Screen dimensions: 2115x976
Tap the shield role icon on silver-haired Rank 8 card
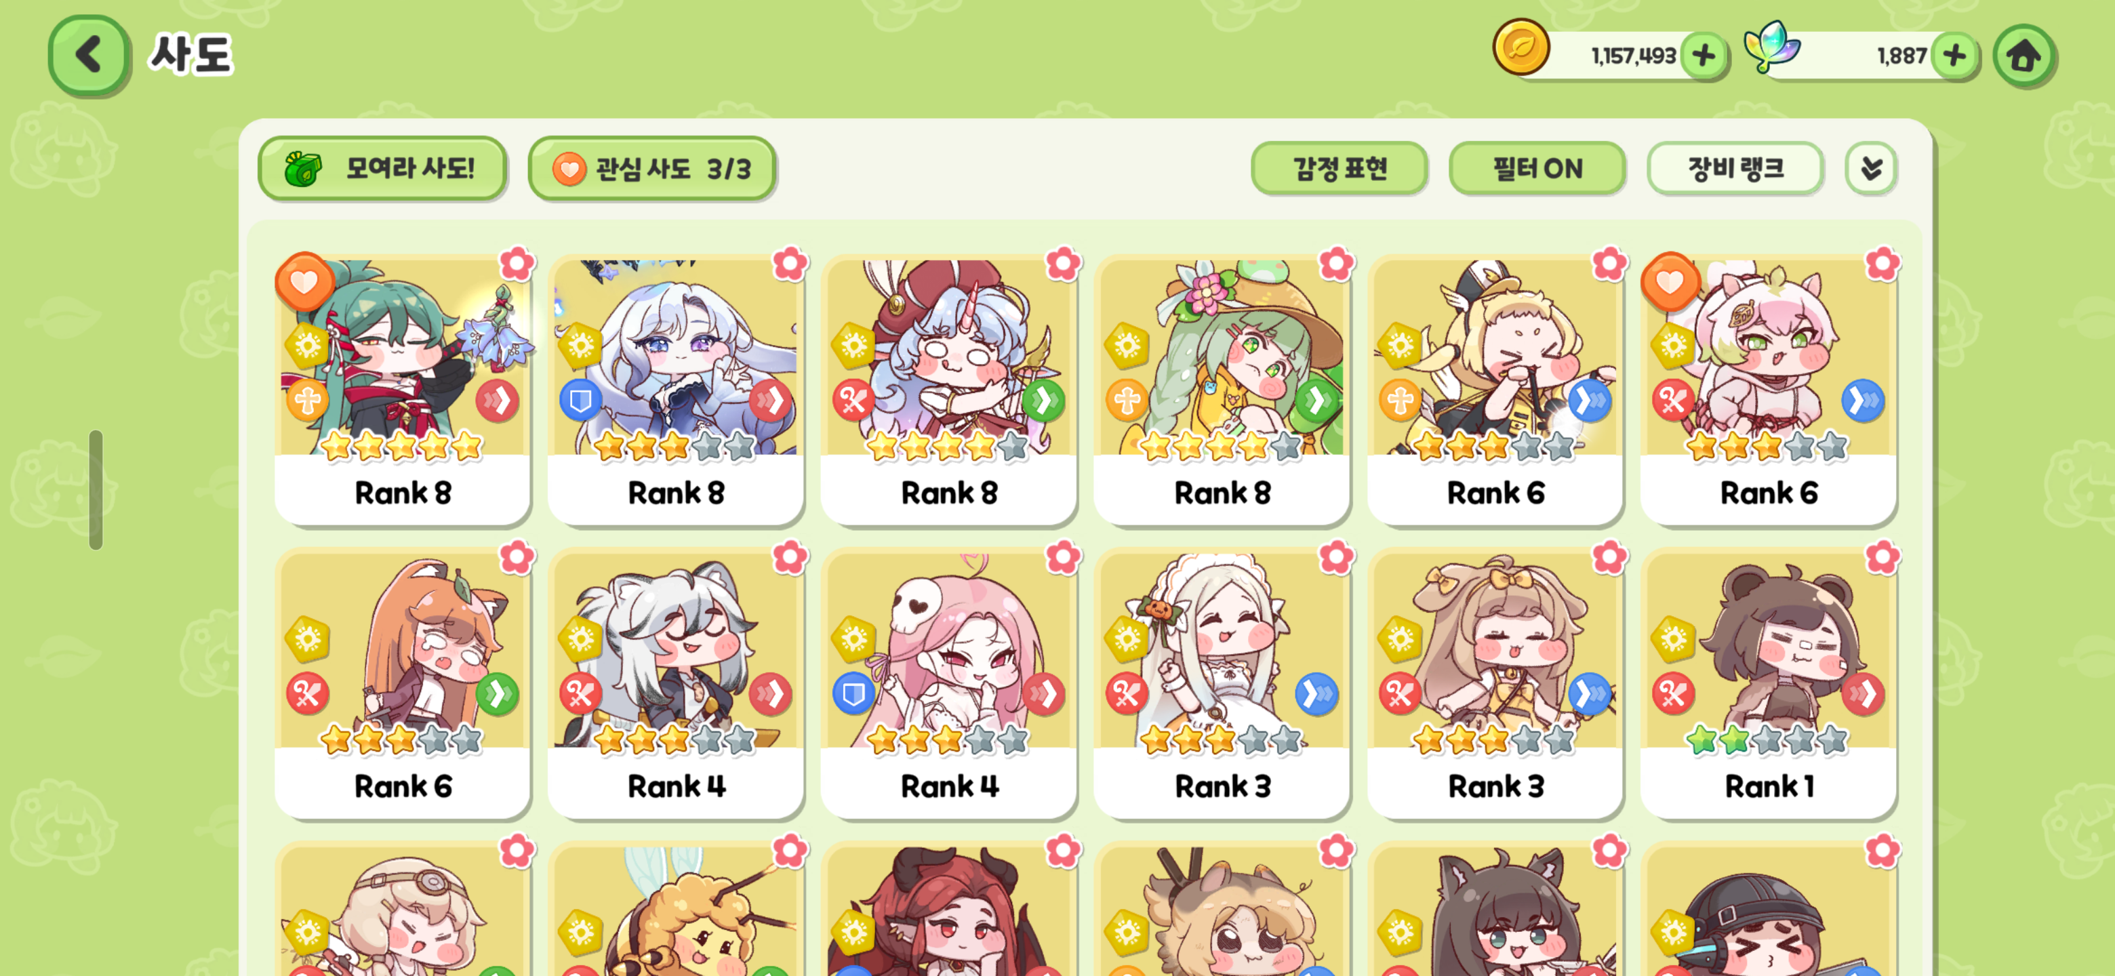coord(580,401)
